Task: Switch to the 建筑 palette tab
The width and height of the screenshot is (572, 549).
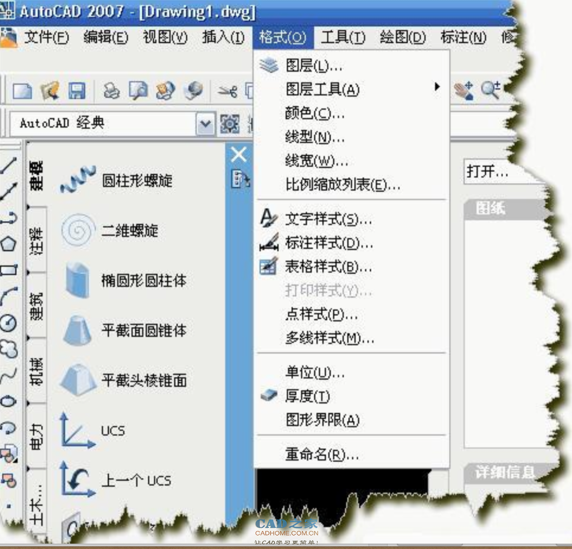Action: [37, 306]
